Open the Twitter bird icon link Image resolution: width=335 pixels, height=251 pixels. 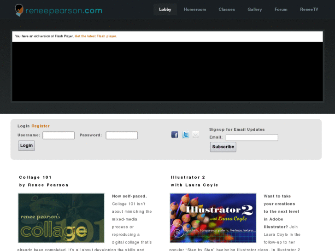coord(185,135)
